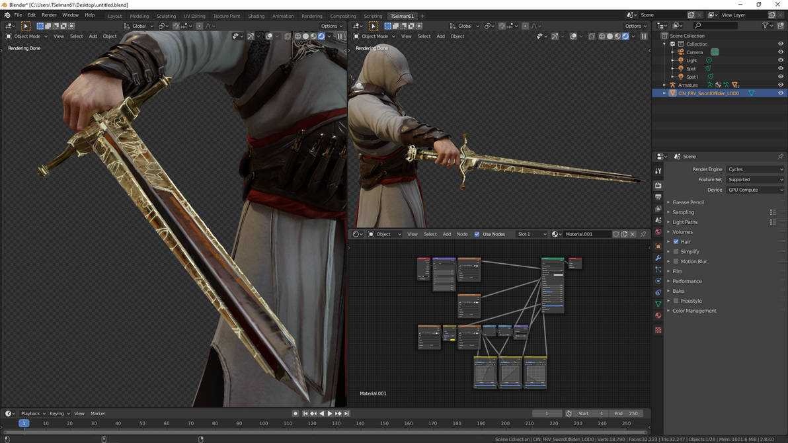Uncheck the Collection exclude checkbox in outliner
The width and height of the screenshot is (788, 443).
(672, 44)
